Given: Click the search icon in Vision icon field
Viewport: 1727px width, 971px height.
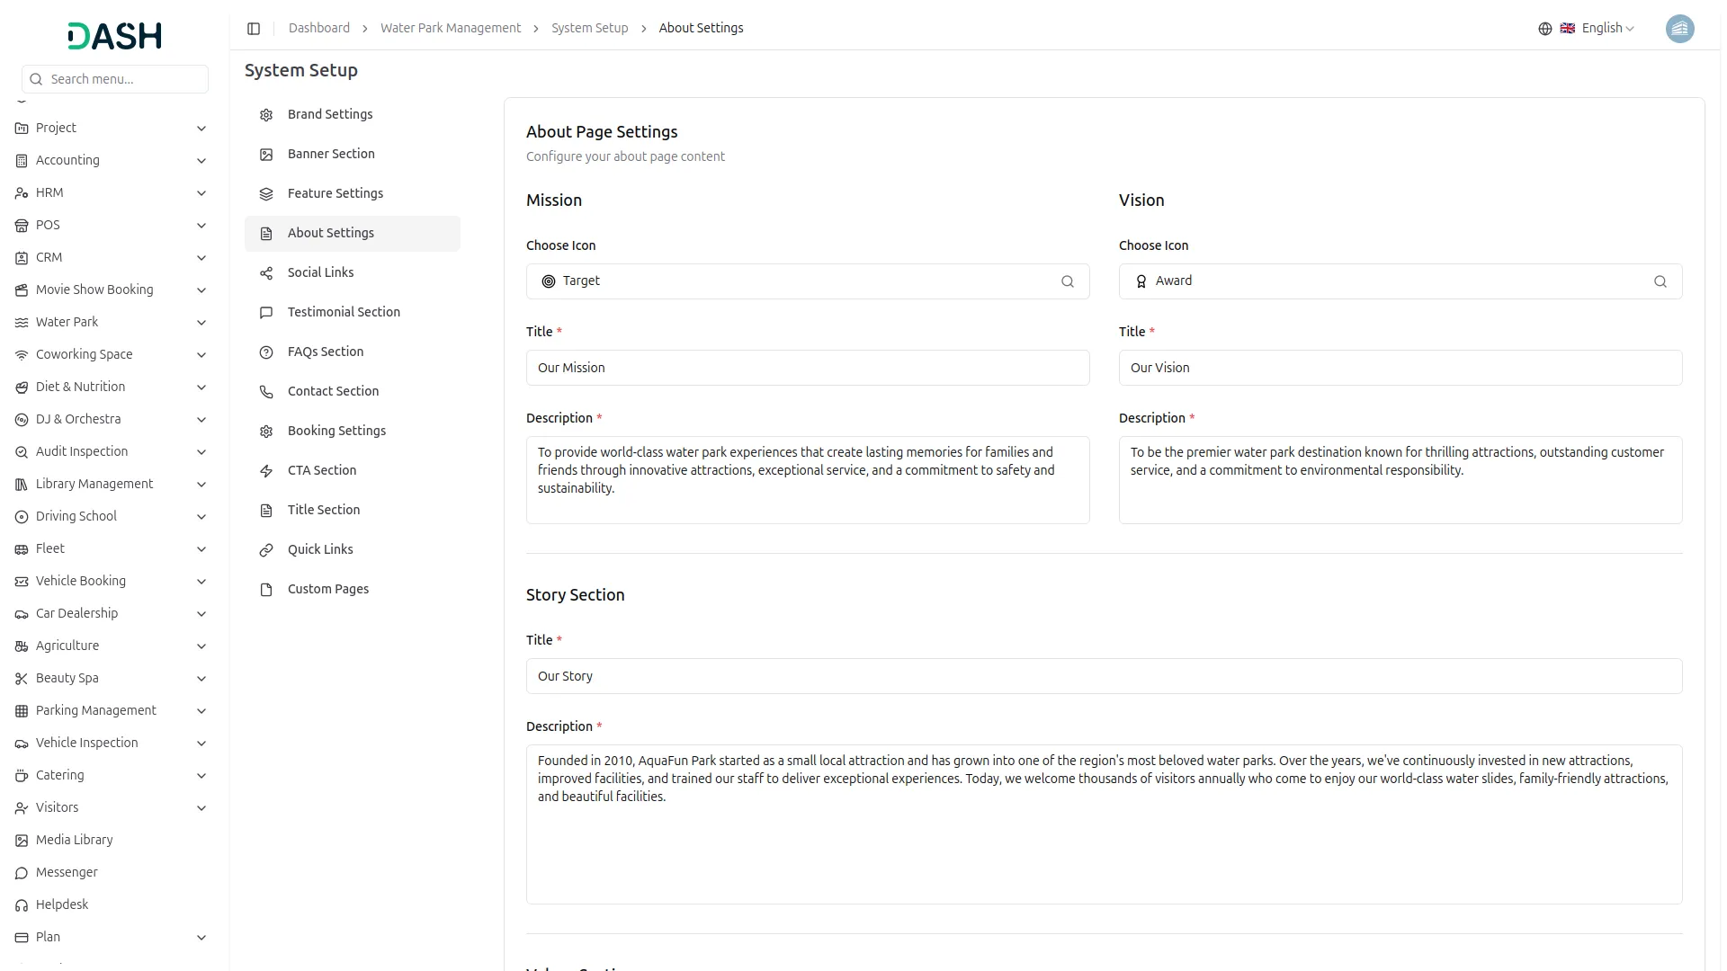Looking at the screenshot, I should (x=1660, y=281).
